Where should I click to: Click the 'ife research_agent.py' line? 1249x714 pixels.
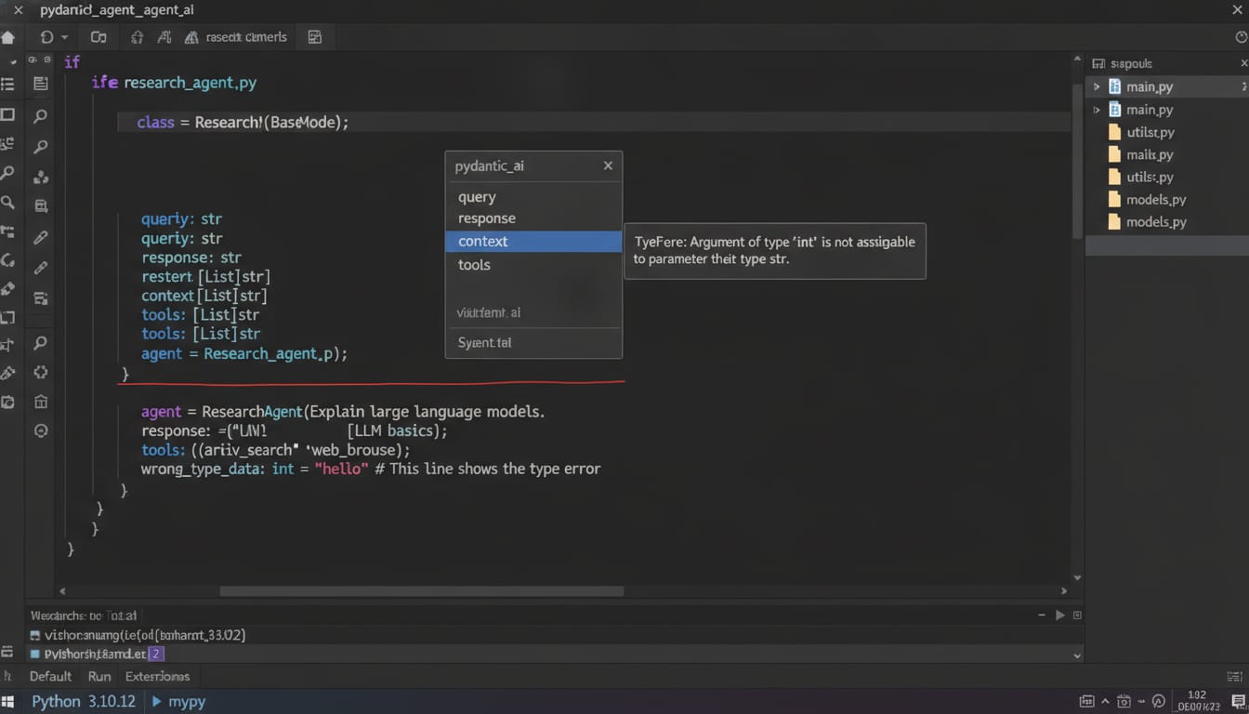[174, 82]
